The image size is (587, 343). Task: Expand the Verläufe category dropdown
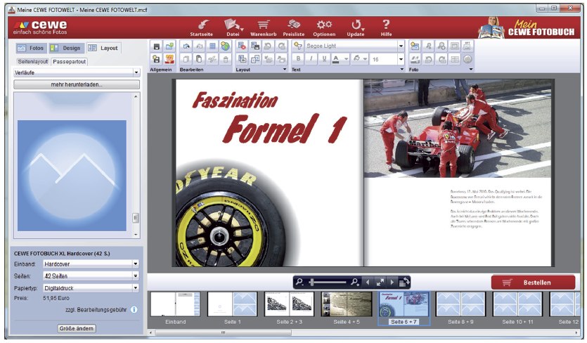(136, 72)
